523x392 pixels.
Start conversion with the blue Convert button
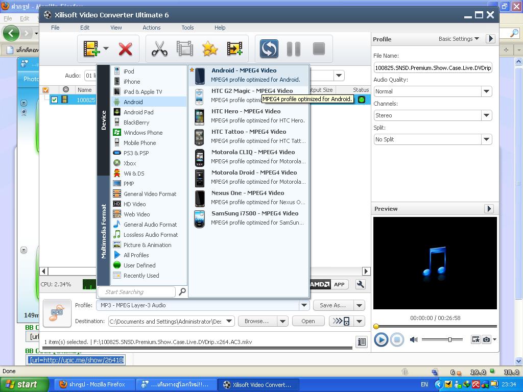269,48
